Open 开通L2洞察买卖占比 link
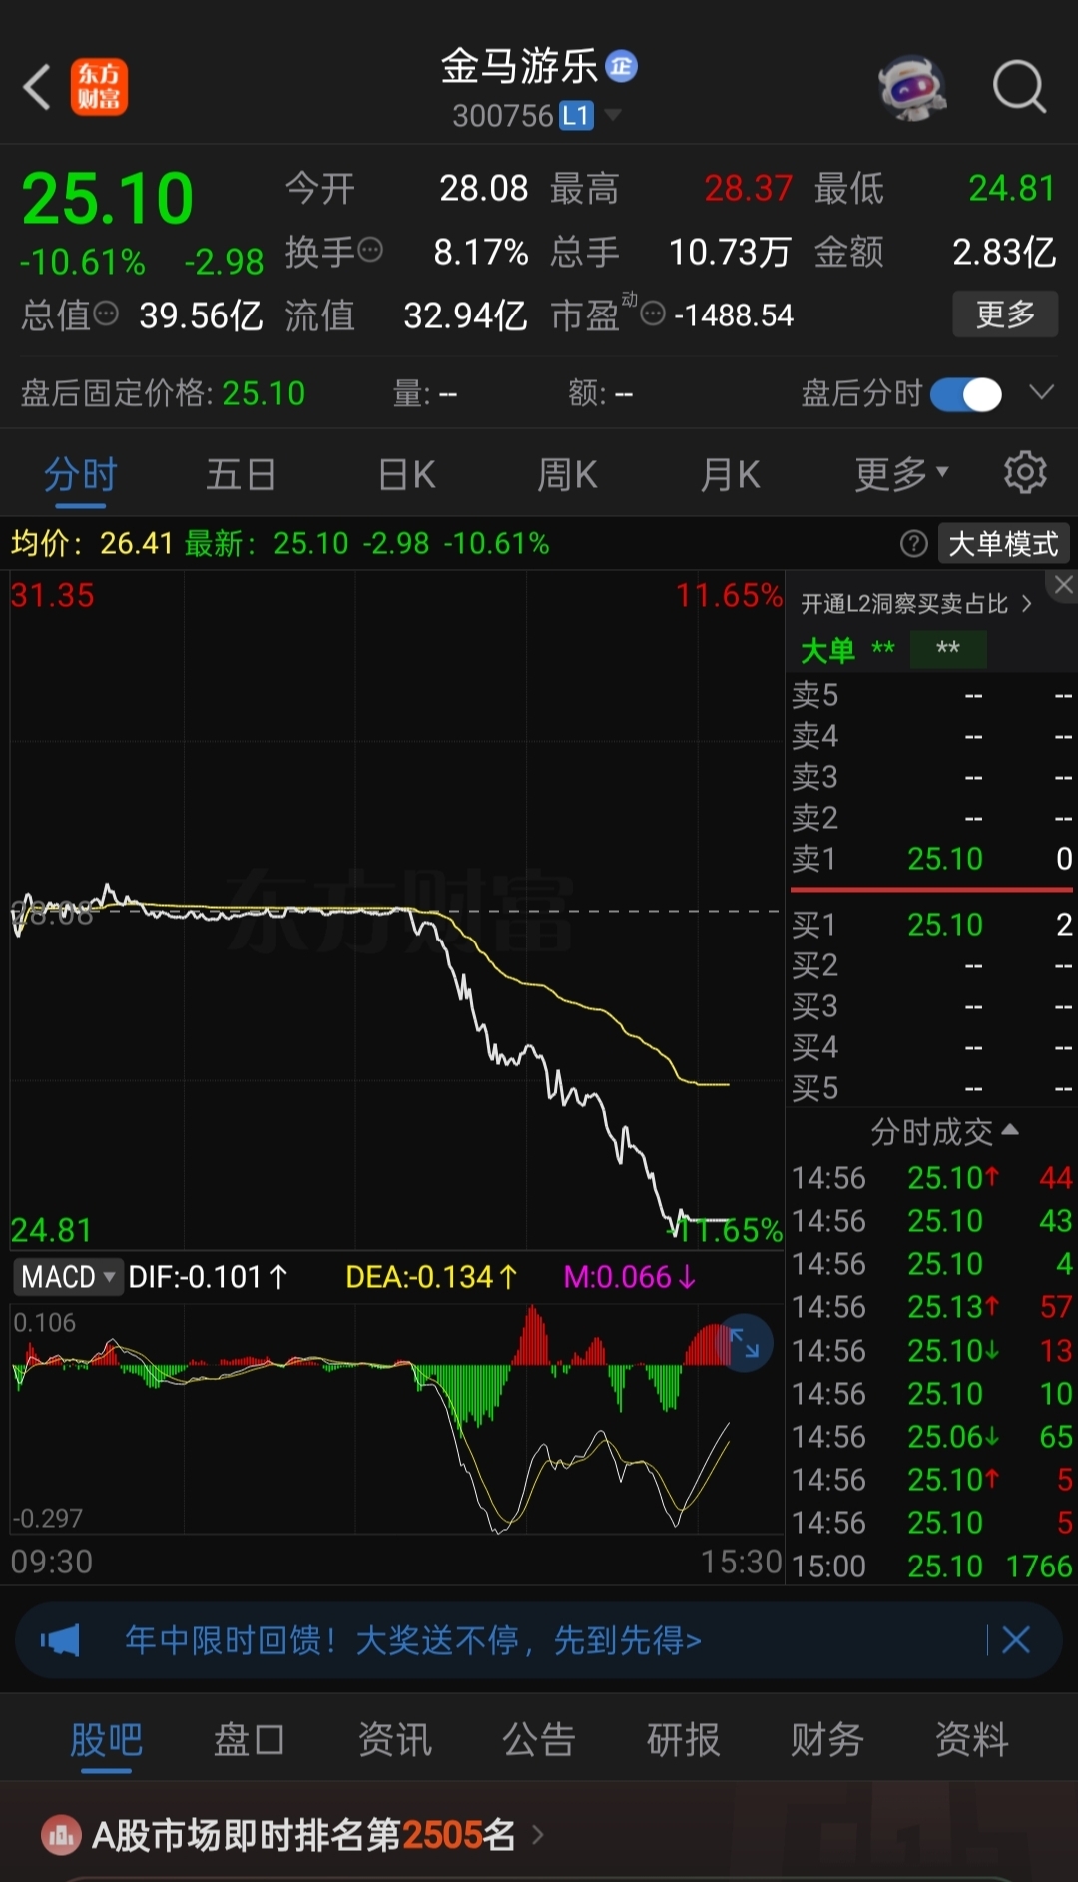This screenshot has height=1882, width=1078. click(x=915, y=603)
